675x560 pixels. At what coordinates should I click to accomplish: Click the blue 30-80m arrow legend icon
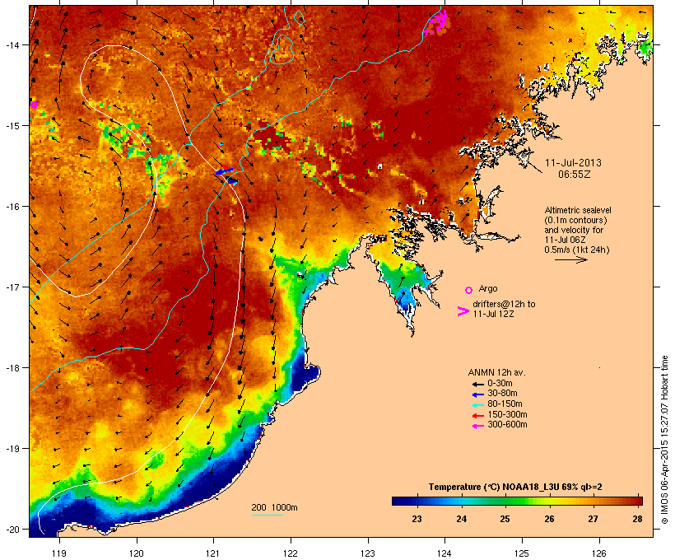click(477, 394)
